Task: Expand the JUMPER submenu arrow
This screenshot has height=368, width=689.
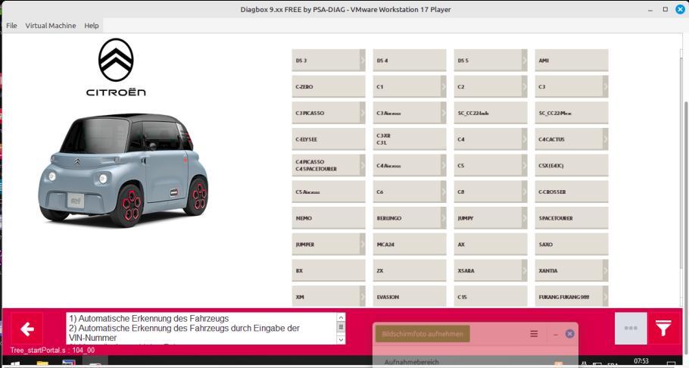Action: 363,245
